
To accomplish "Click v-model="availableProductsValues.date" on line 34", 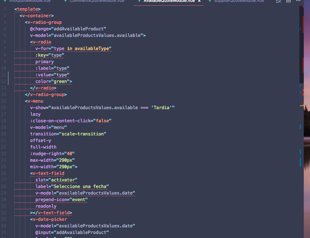I will click(85, 226).
